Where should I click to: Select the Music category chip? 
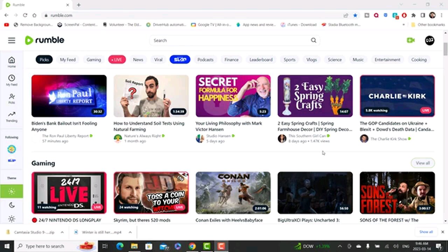pos(358,59)
